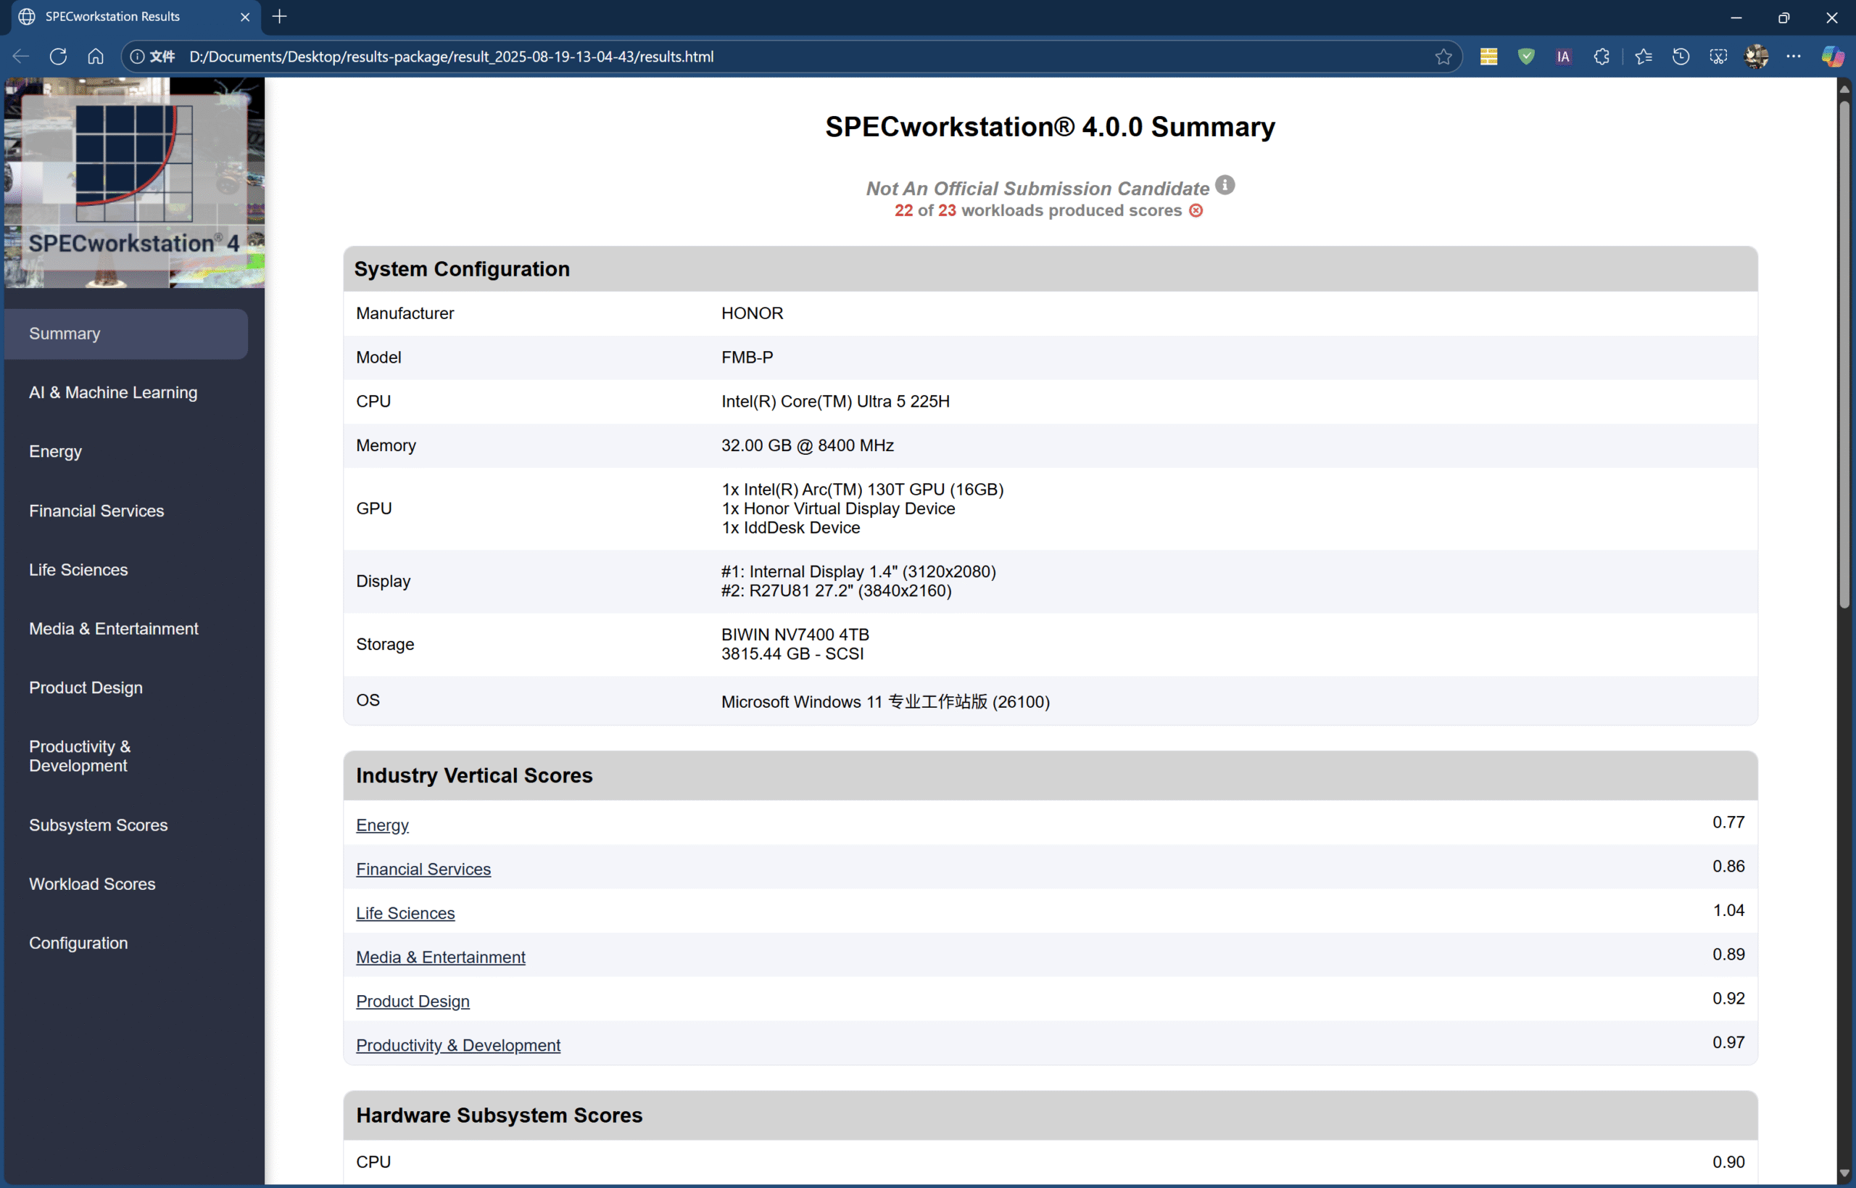Follow the Product Design score link
This screenshot has width=1856, height=1188.
coord(413,1001)
